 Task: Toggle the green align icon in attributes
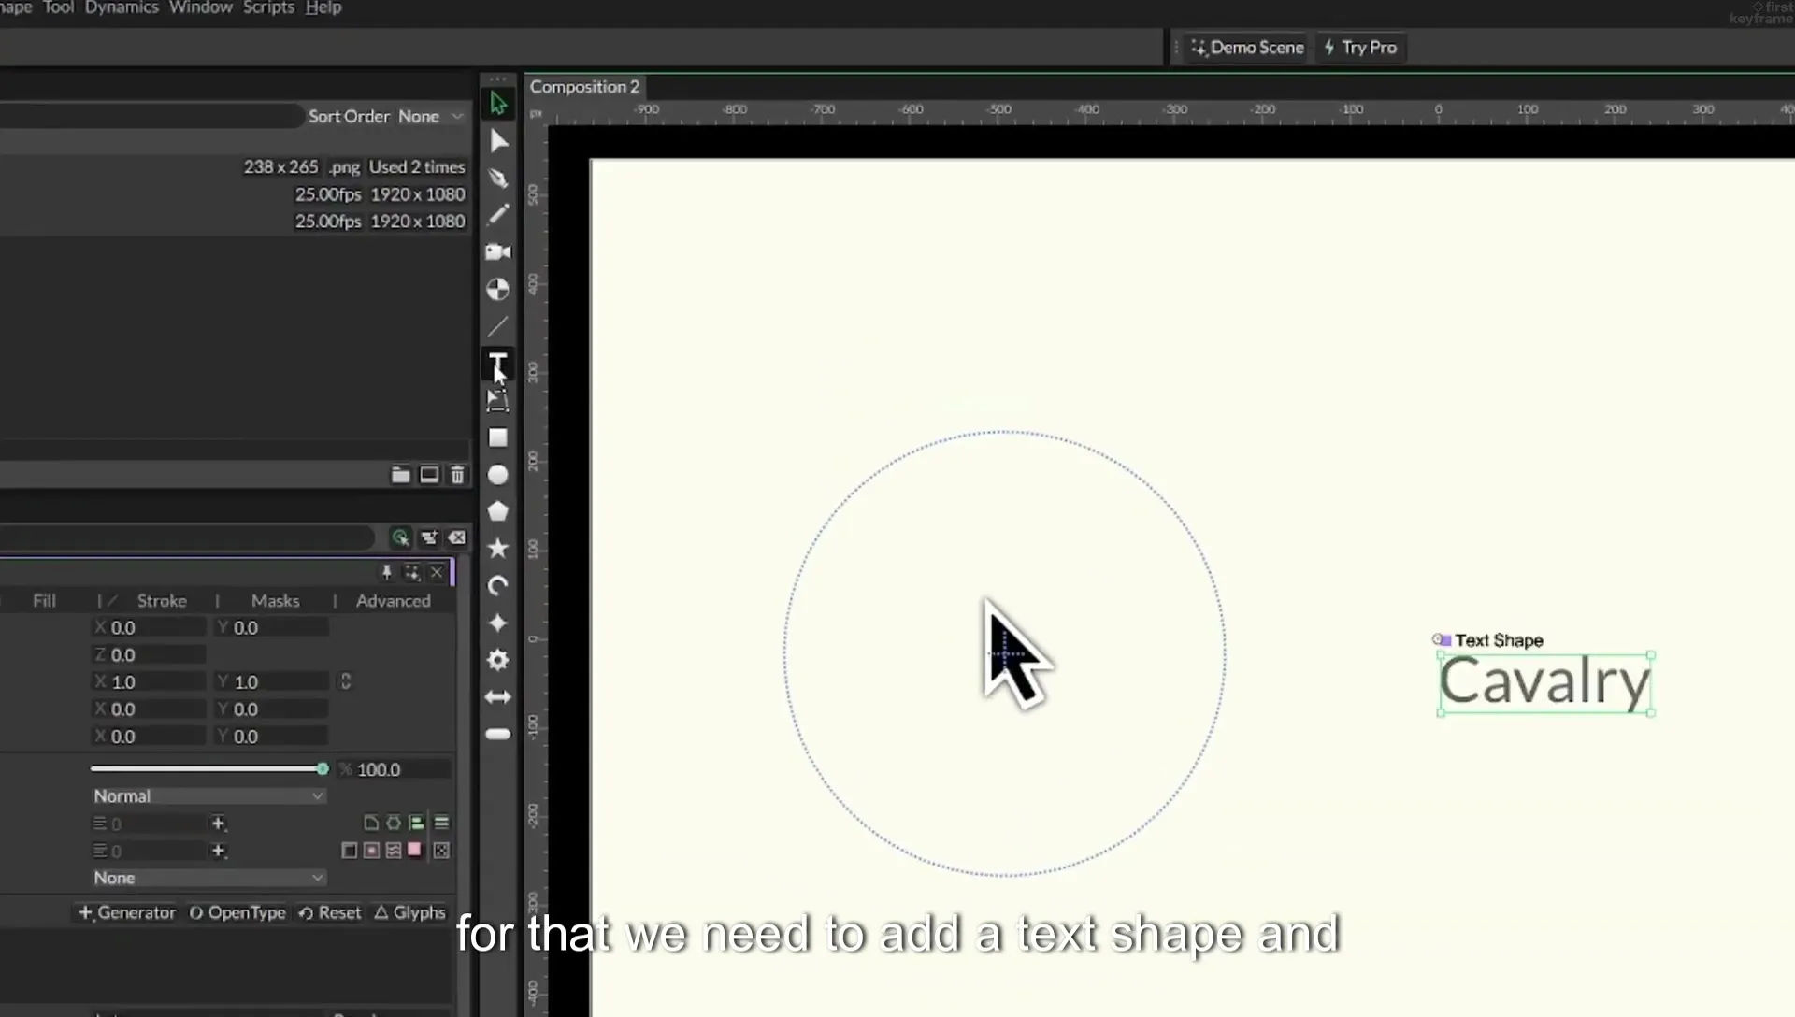click(416, 823)
